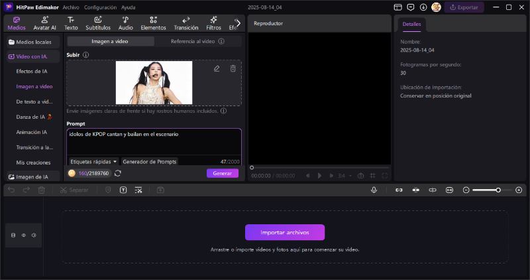The width and height of the screenshot is (530, 280).
Task: Select Medios locales in sidebar
Action: tap(33, 42)
